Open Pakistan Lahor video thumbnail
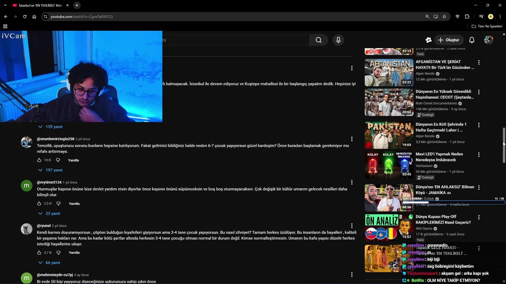 coord(389,135)
